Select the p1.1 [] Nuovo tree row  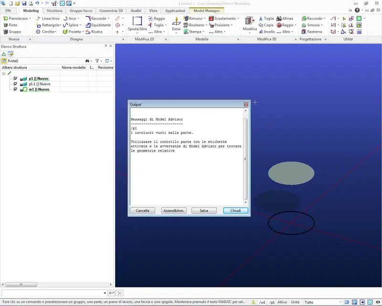coord(40,84)
